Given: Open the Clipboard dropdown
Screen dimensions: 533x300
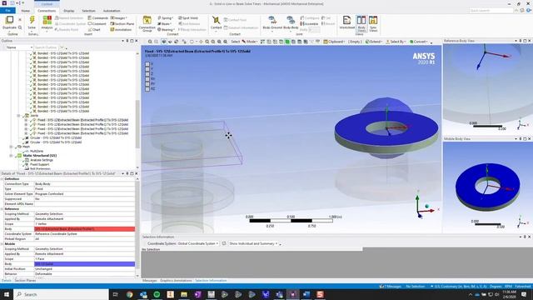Looking at the screenshot, I should point(334,42).
